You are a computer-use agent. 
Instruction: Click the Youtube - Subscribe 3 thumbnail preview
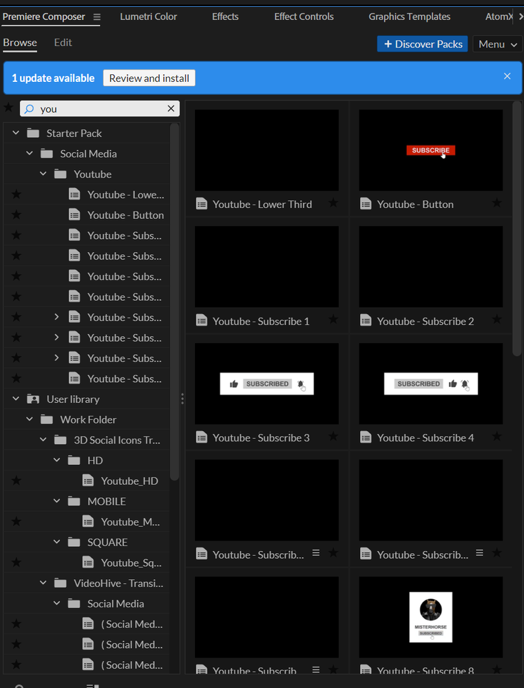point(266,384)
